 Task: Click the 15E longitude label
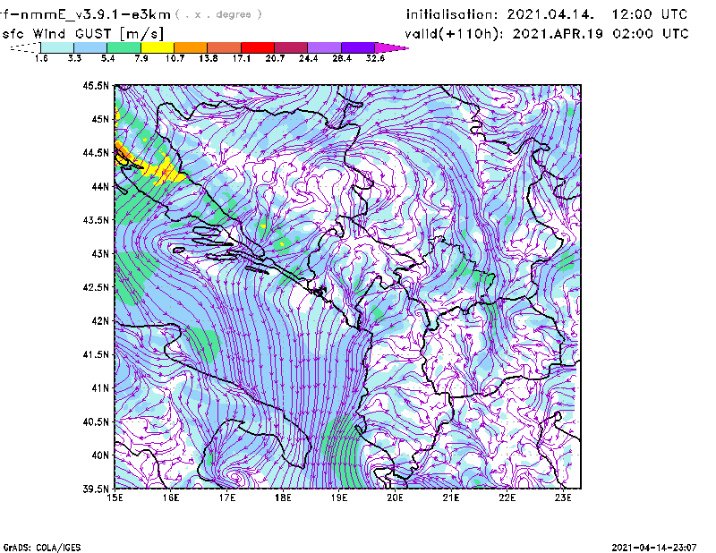115,498
